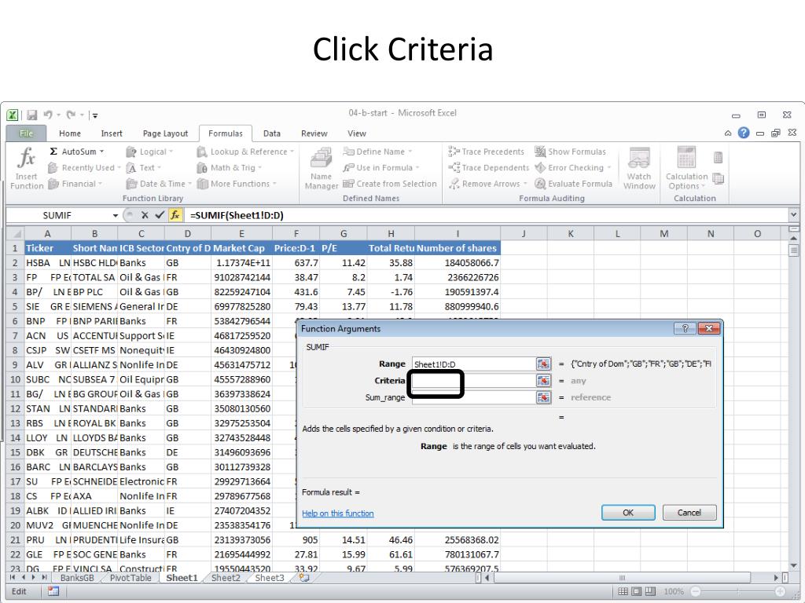This screenshot has height=603, width=805.
Task: Open the Sheet3 sheet tab
Action: tap(270, 578)
